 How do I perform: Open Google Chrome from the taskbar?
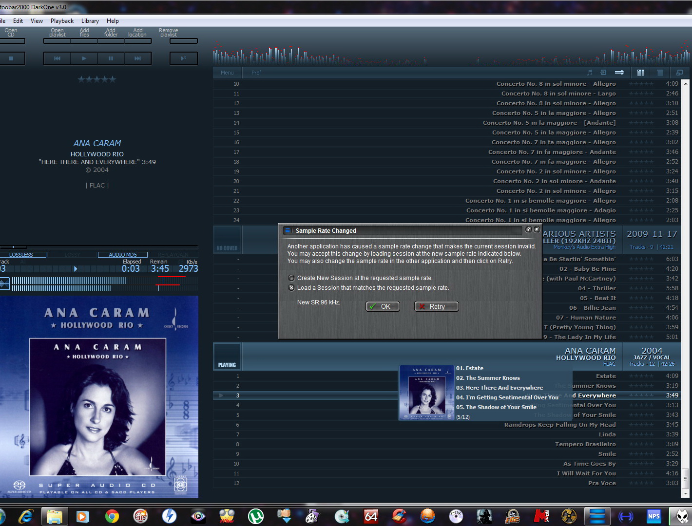pos(112,516)
